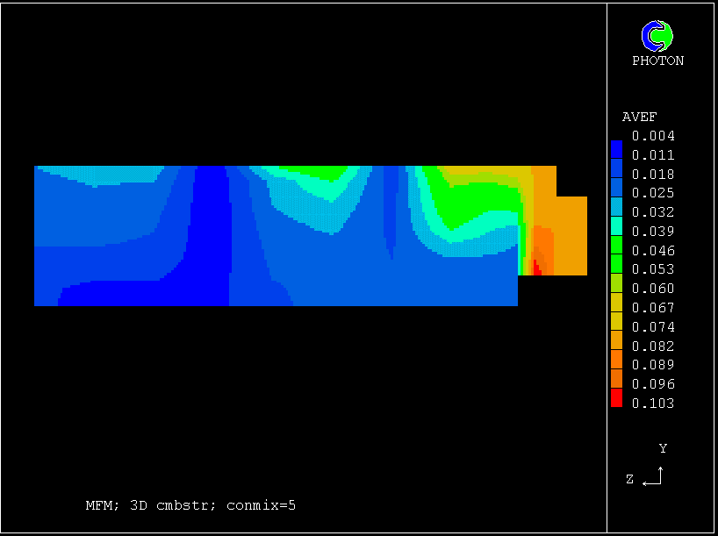718x536 pixels.
Task: Click the red hotspot in the contour plot
Action: click(536, 271)
